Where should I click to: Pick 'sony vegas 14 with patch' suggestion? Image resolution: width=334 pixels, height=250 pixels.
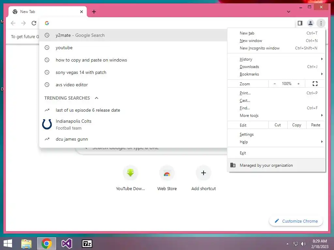coord(133,72)
